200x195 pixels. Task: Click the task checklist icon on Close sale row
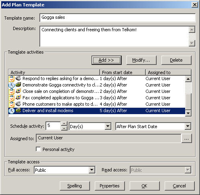(12, 91)
